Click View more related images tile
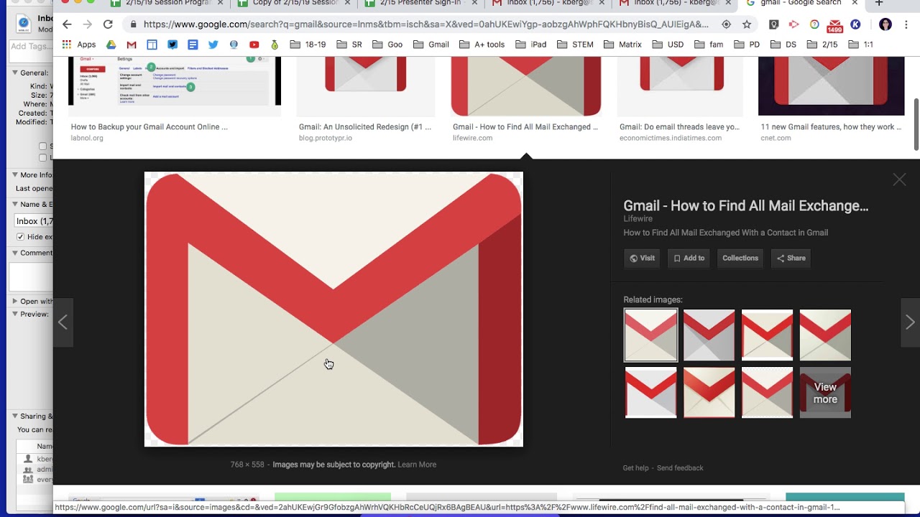This screenshot has width=920, height=517. click(825, 393)
